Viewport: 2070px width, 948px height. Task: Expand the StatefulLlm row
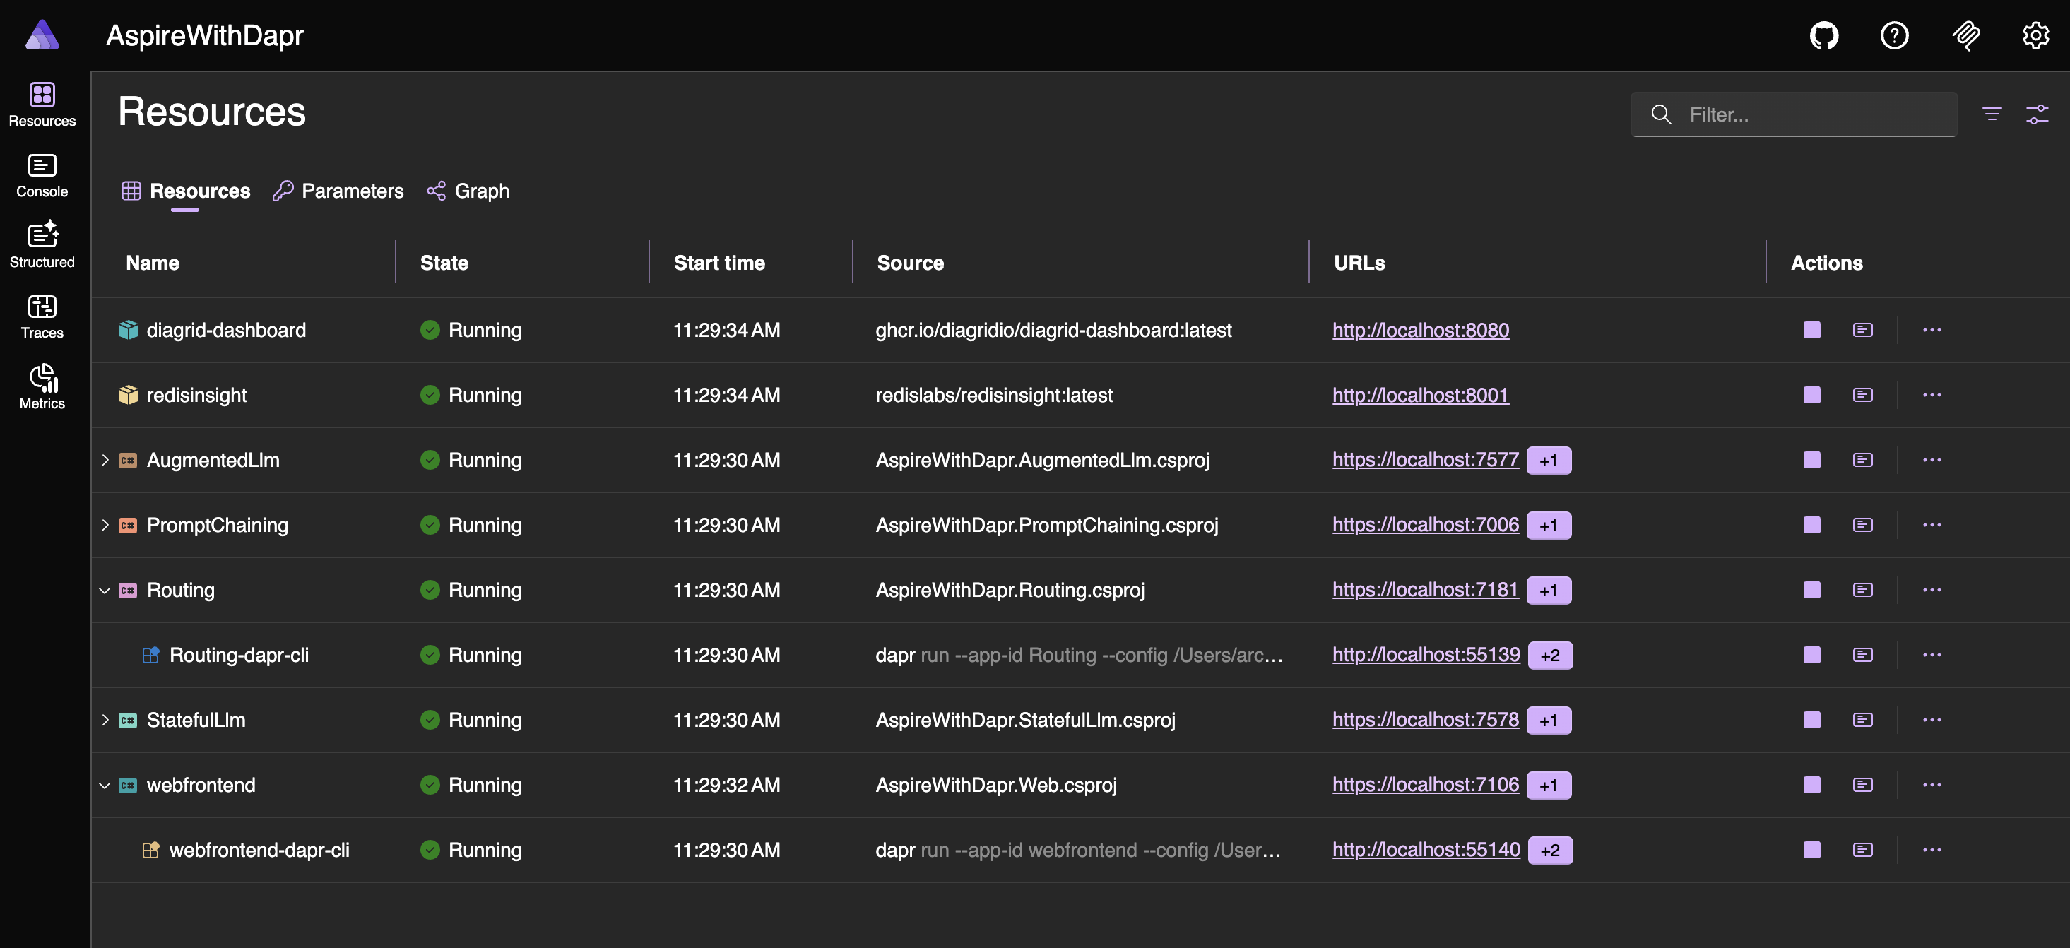point(105,720)
